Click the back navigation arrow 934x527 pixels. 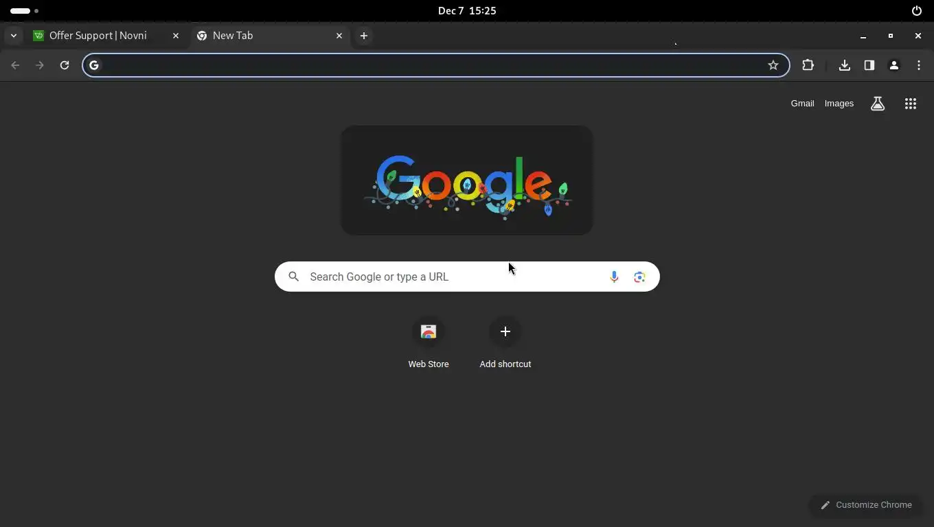coord(15,65)
